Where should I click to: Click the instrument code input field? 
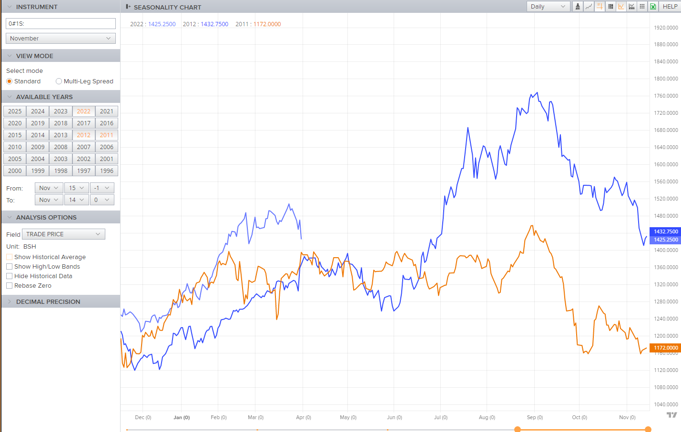61,23
